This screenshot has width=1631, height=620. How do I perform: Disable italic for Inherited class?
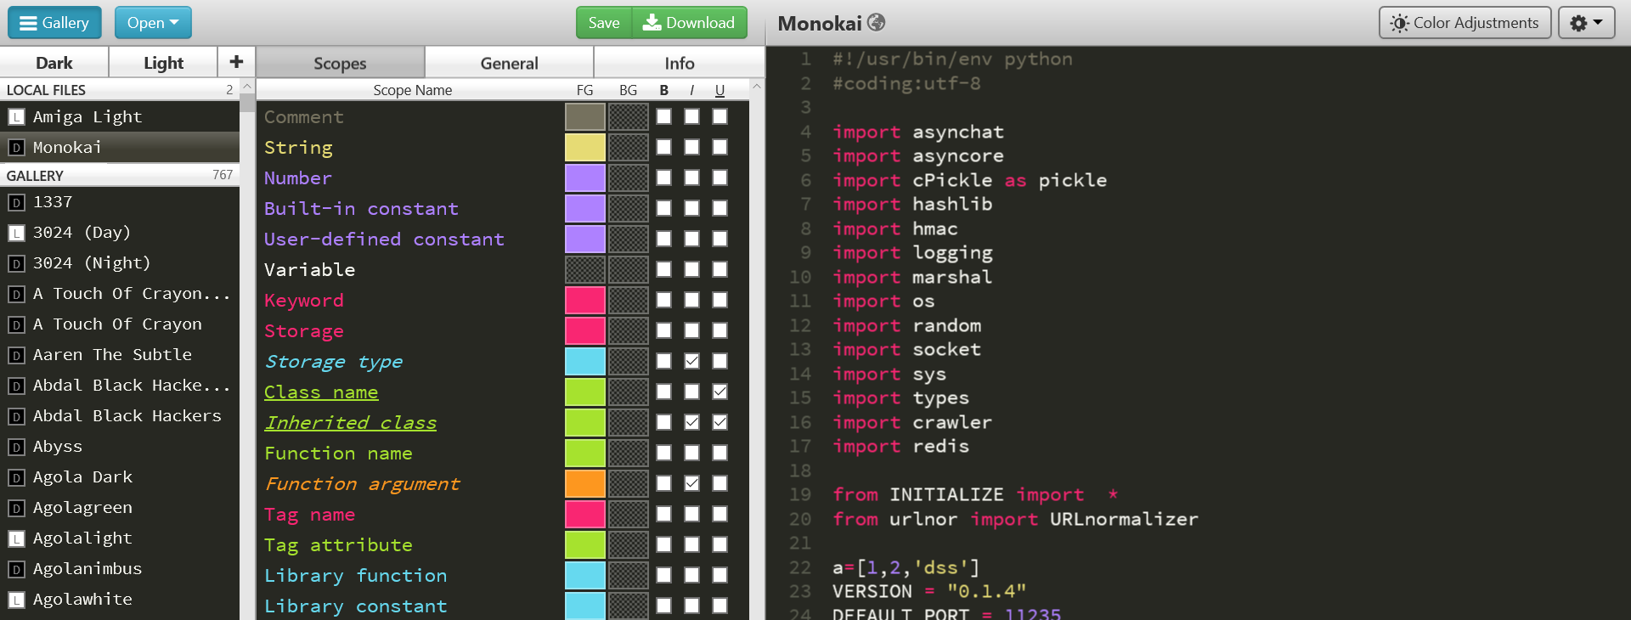692,422
